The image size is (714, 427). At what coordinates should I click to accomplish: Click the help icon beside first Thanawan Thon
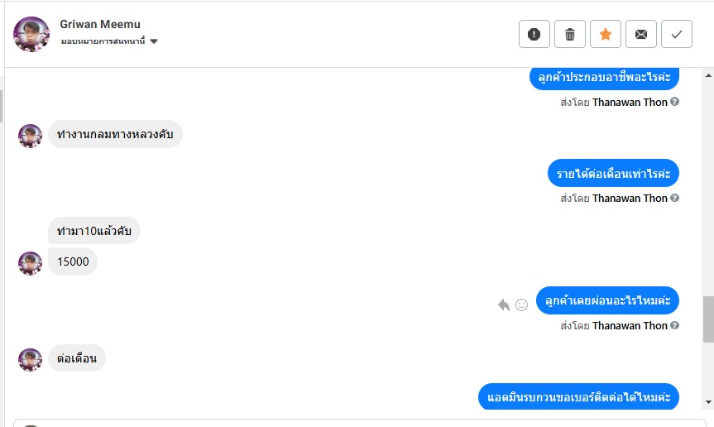point(675,102)
